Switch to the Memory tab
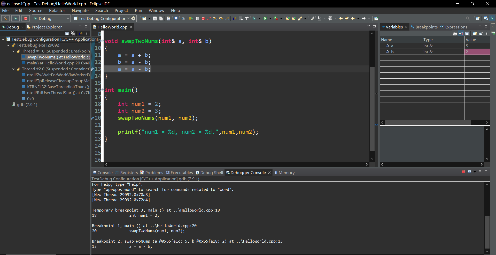 tap(287, 172)
